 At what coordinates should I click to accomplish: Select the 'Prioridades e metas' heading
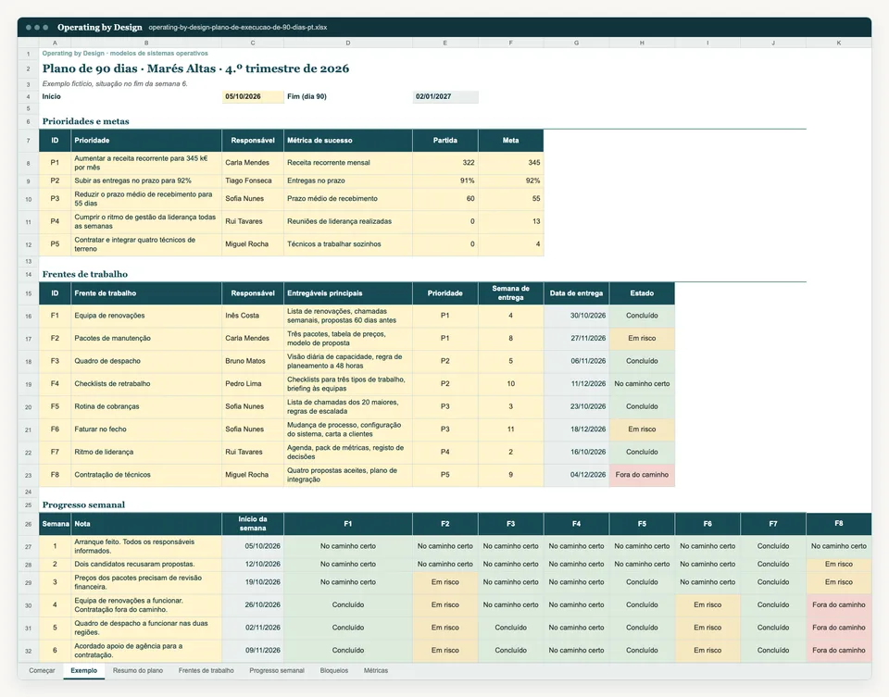tap(85, 121)
